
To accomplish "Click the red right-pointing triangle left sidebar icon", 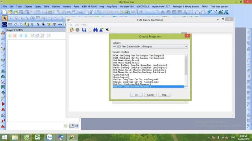I will click(3, 104).
